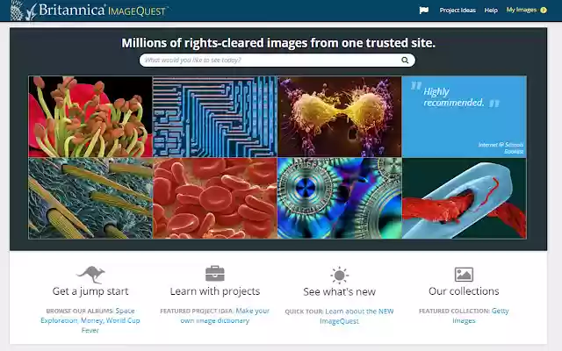Open Project Ideas in the header
Viewport: 562px width, 351px height.
(458, 11)
